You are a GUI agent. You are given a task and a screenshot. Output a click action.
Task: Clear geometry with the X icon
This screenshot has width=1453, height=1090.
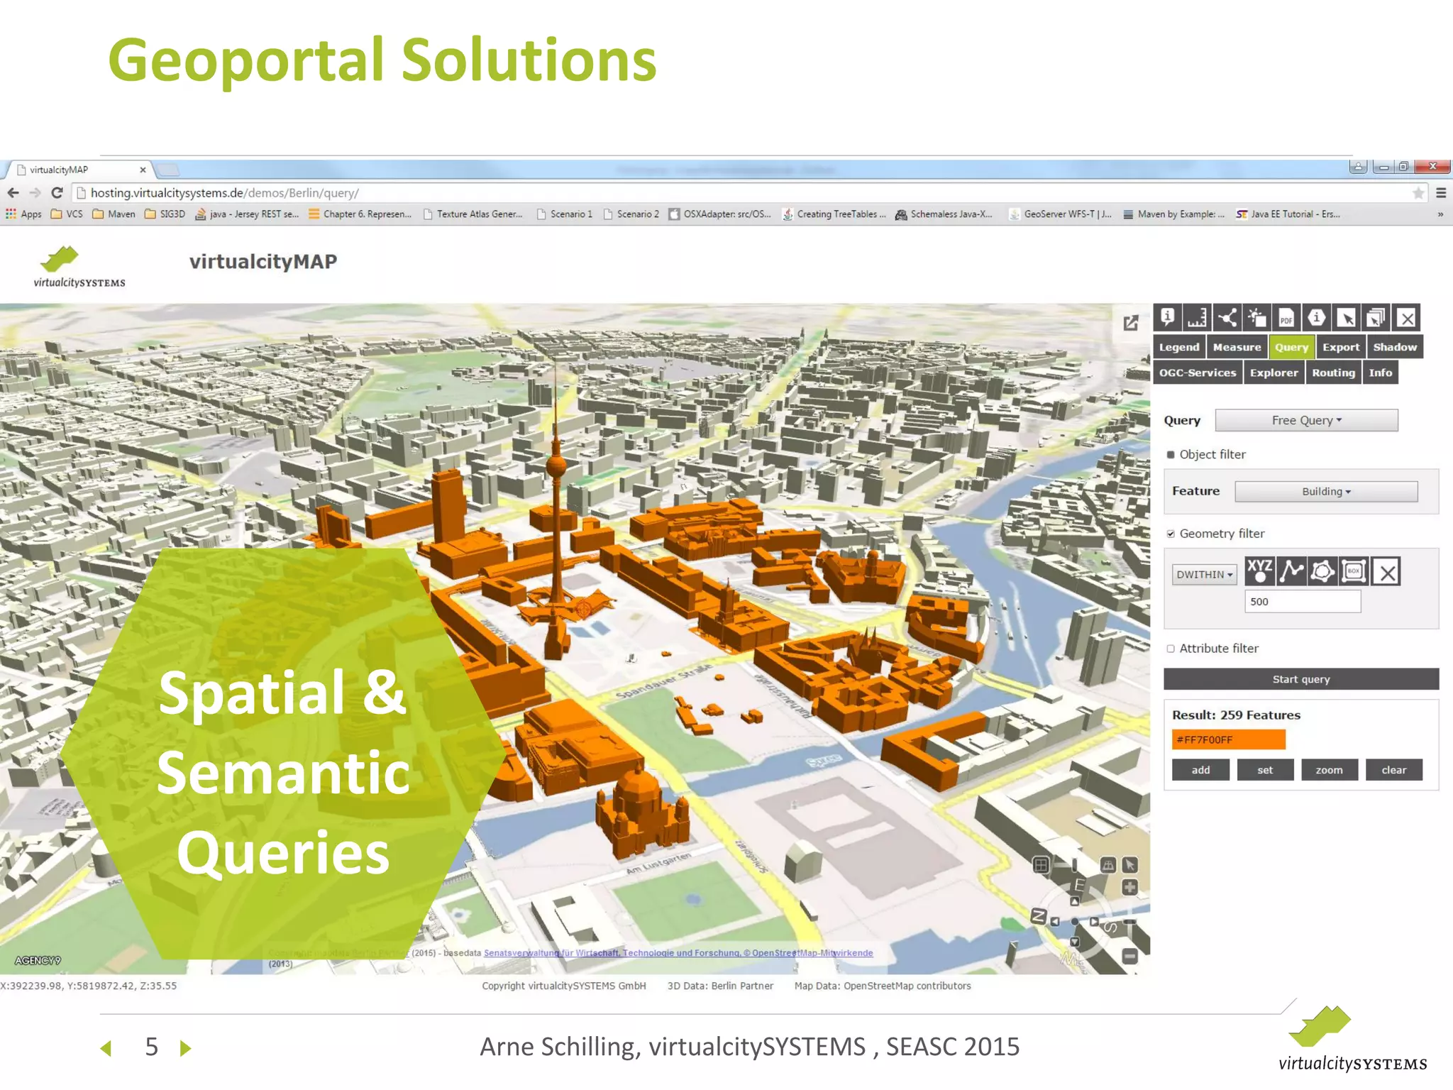[1387, 571]
